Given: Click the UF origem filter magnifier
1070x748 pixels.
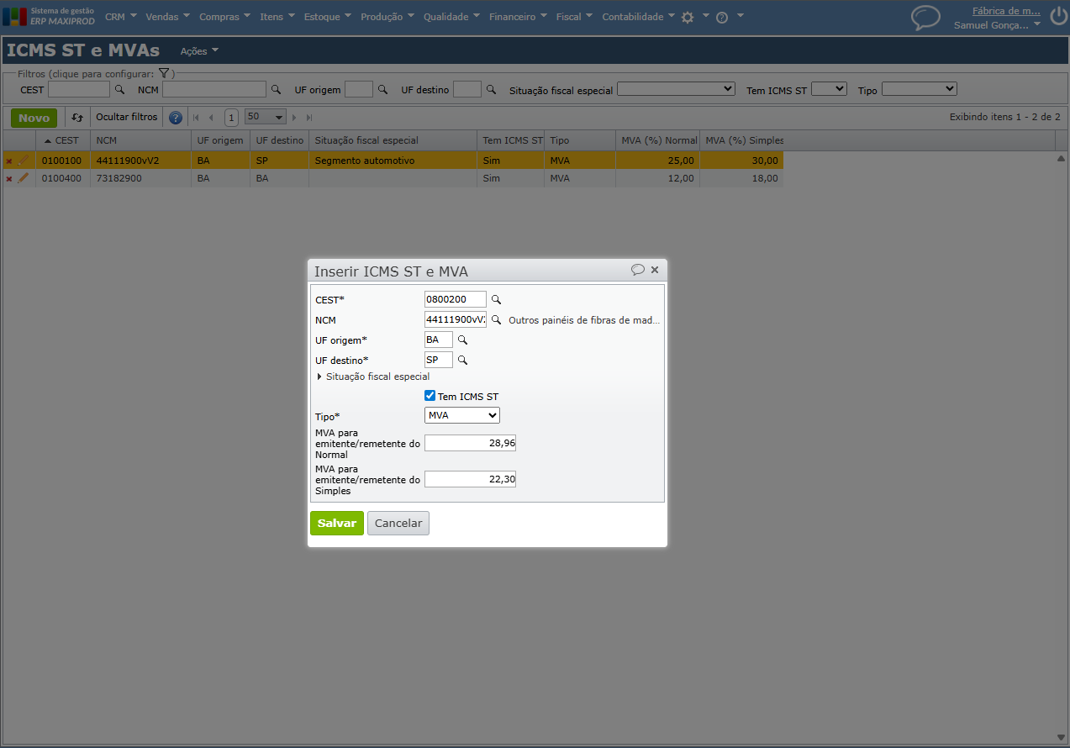Looking at the screenshot, I should [x=382, y=89].
